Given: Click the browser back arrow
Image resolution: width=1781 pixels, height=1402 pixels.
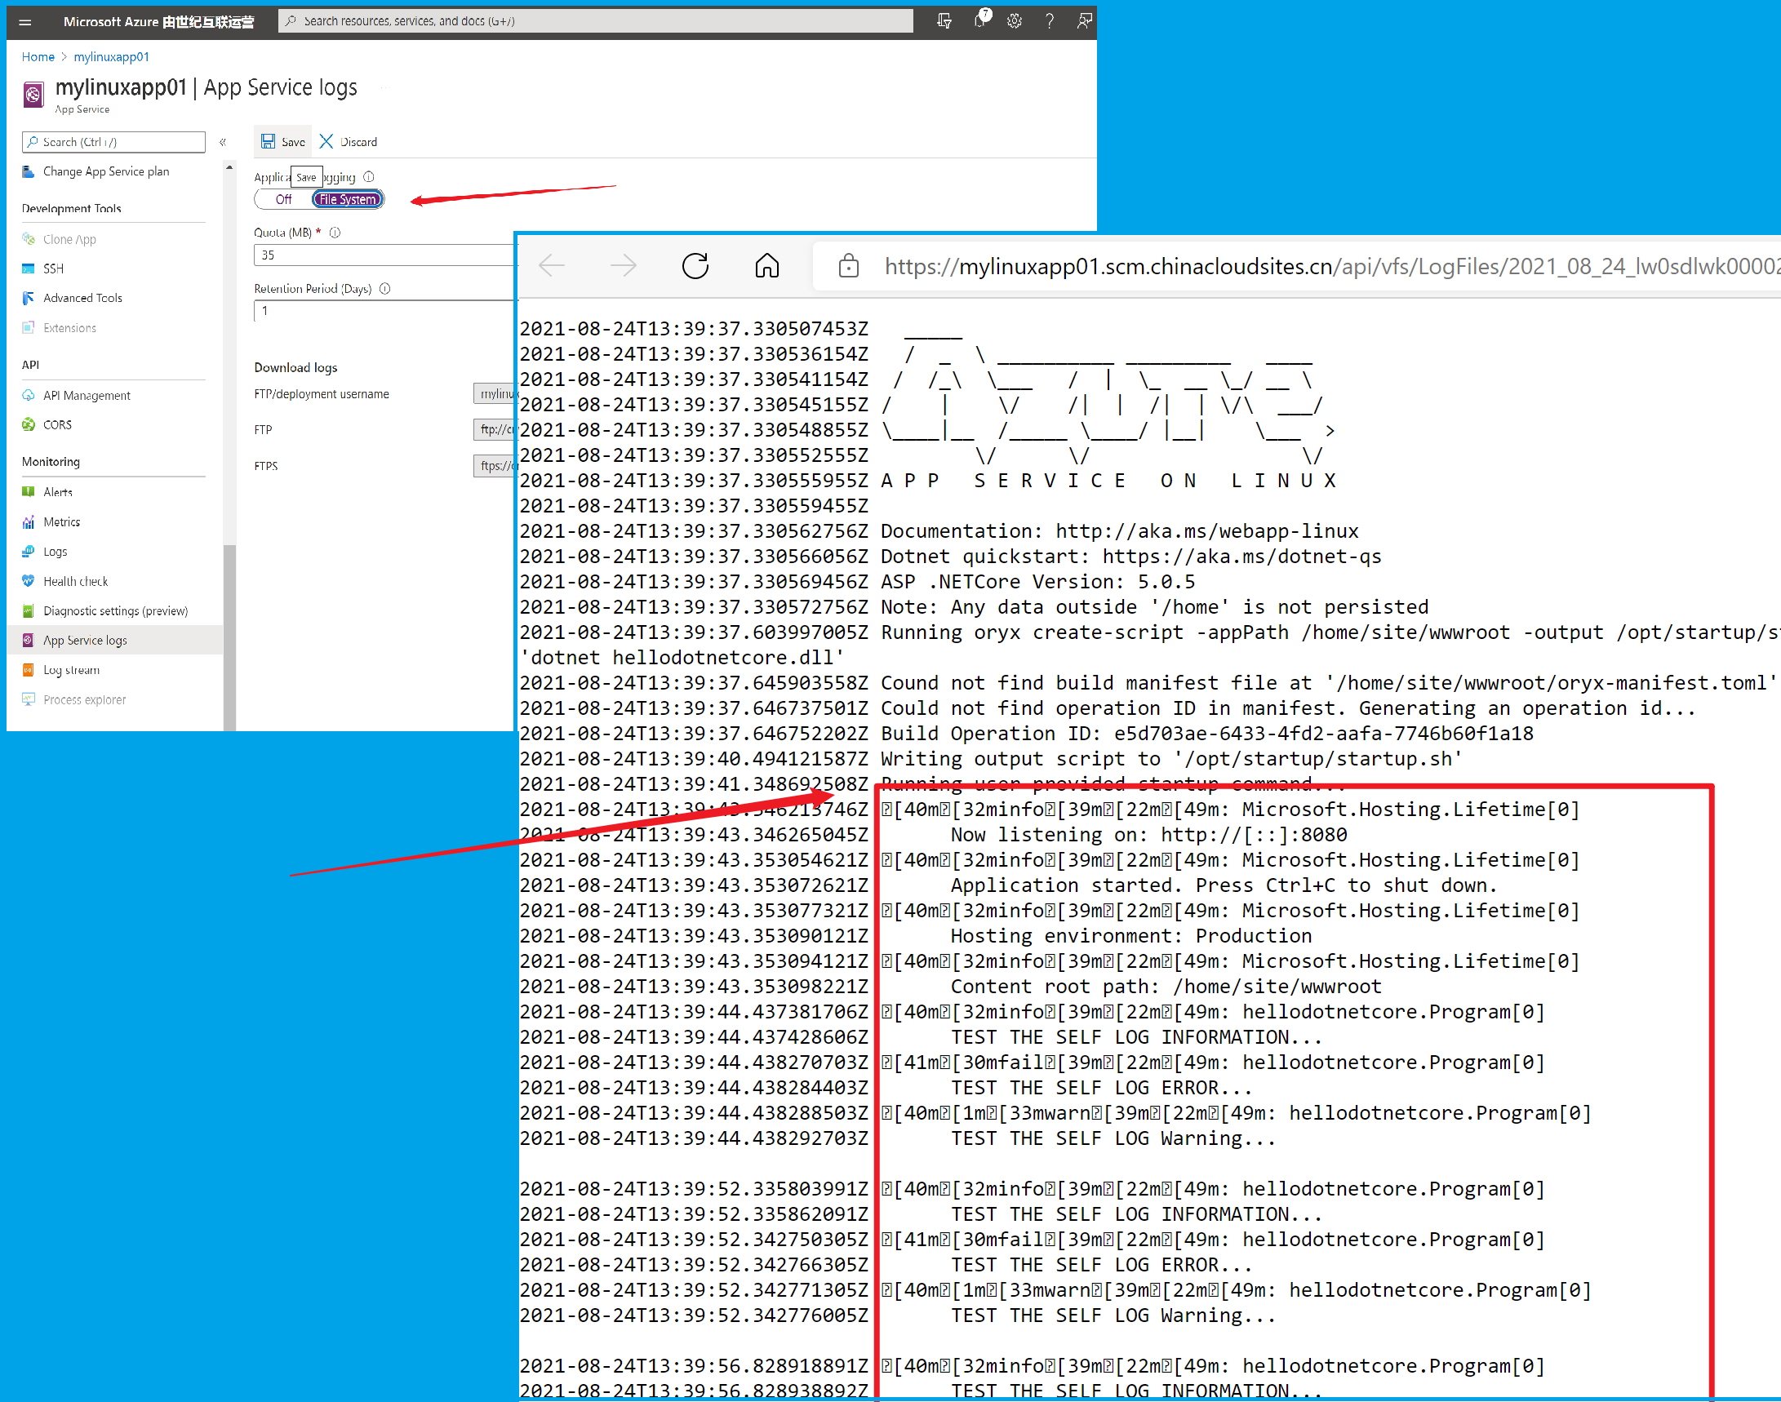Looking at the screenshot, I should (x=552, y=265).
